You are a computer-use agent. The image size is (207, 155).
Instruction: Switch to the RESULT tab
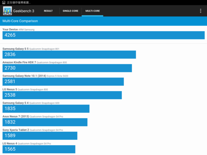[48, 11]
